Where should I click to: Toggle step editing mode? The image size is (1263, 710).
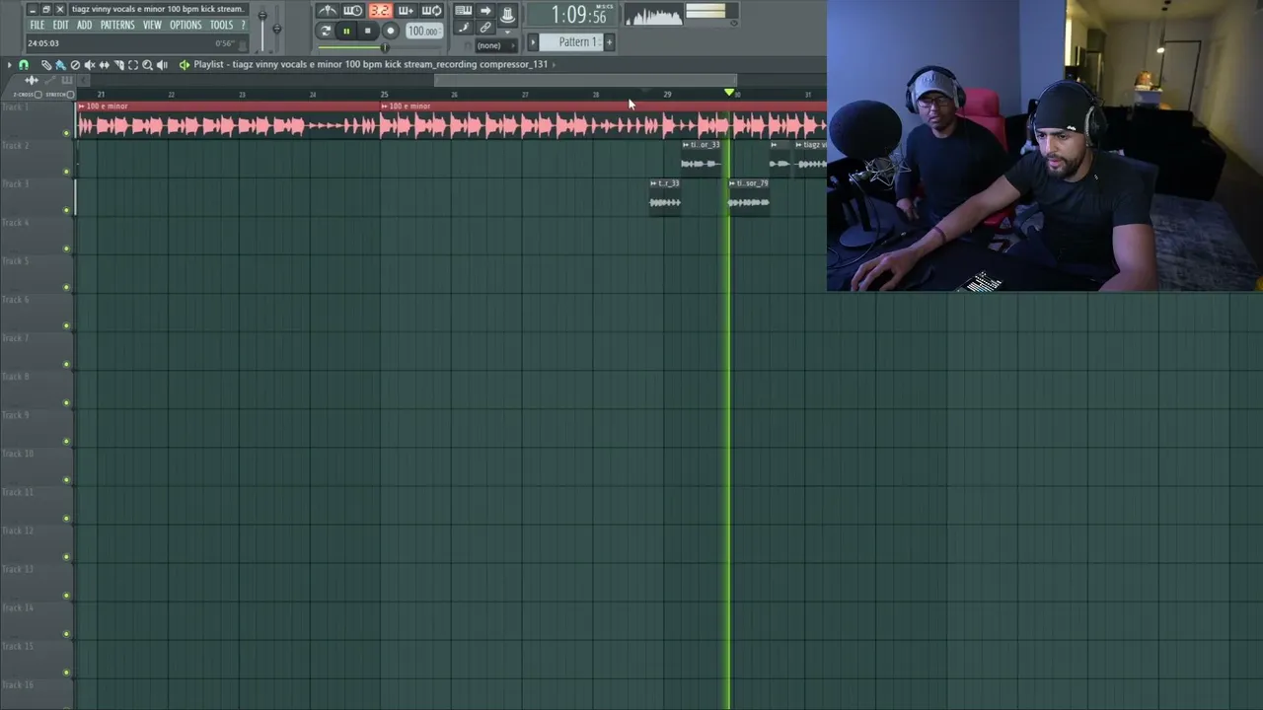464,28
